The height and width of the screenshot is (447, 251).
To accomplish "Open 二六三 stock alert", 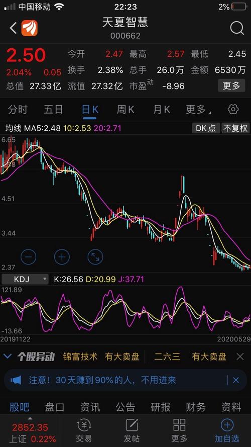I will [167, 356].
